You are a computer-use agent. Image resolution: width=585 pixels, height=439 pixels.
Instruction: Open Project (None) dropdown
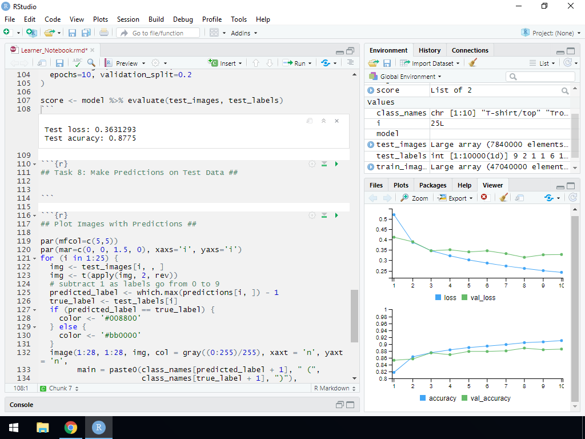[551, 33]
